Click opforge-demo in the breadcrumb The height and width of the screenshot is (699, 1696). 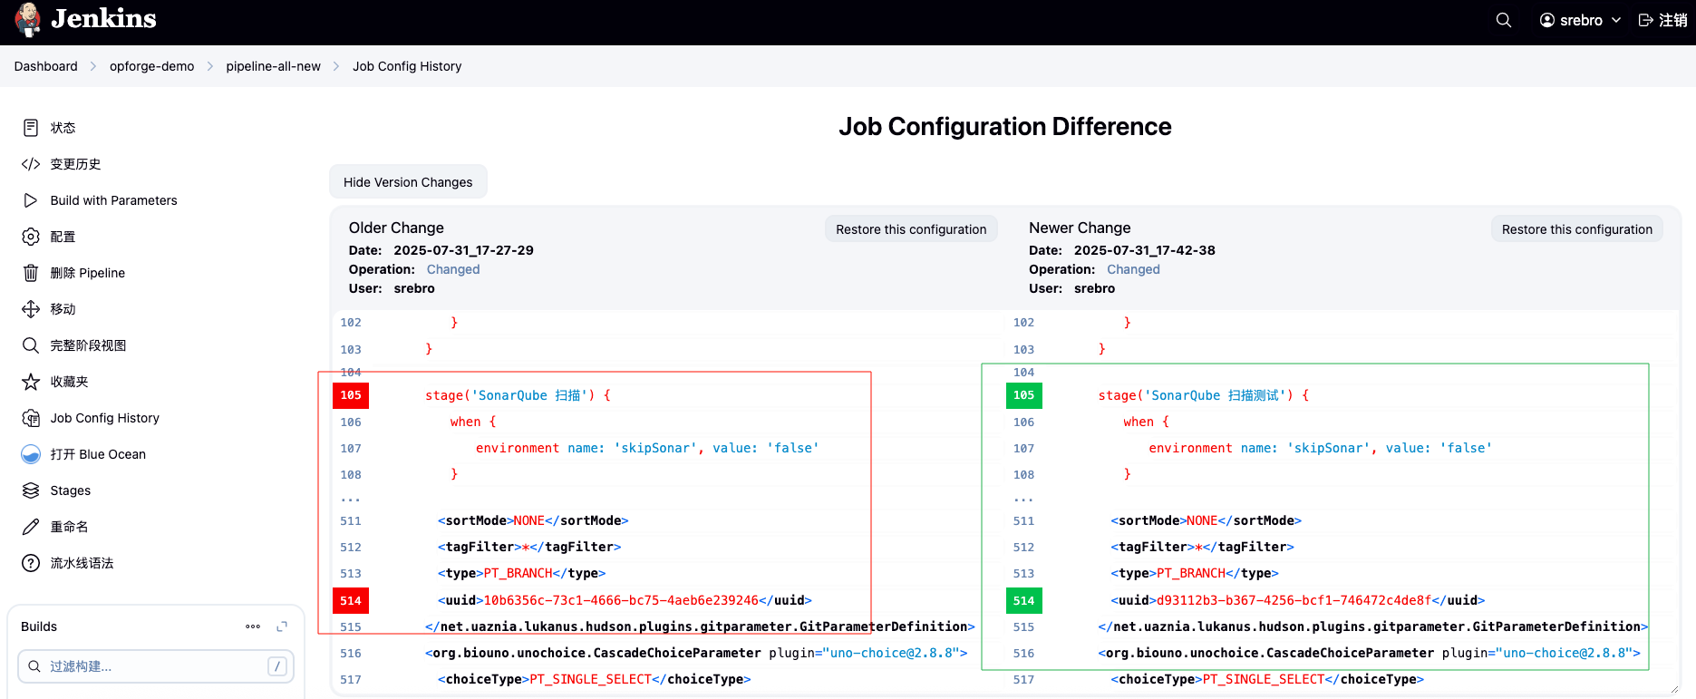pos(151,66)
